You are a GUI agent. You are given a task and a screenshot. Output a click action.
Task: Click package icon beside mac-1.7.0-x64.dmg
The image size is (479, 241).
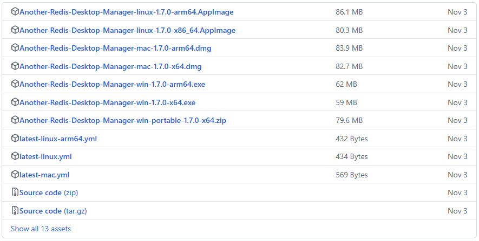(15, 66)
